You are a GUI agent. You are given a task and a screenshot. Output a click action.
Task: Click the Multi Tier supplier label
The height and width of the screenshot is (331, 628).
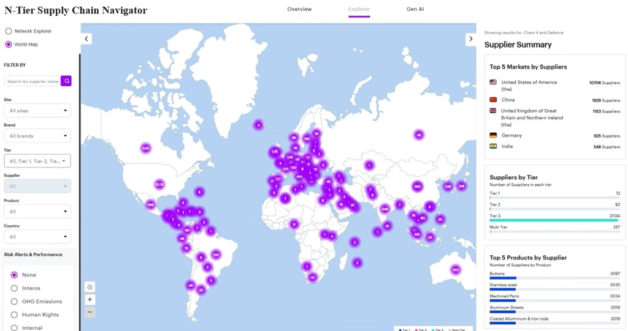tap(498, 227)
